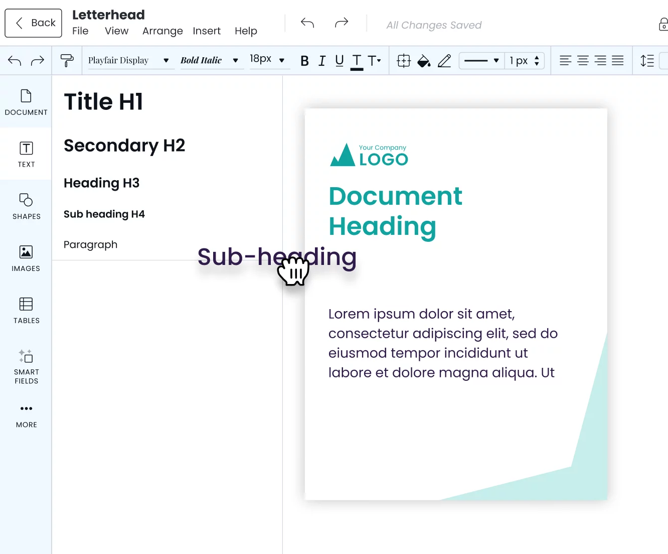Open the line spacing tool

[x=647, y=61]
